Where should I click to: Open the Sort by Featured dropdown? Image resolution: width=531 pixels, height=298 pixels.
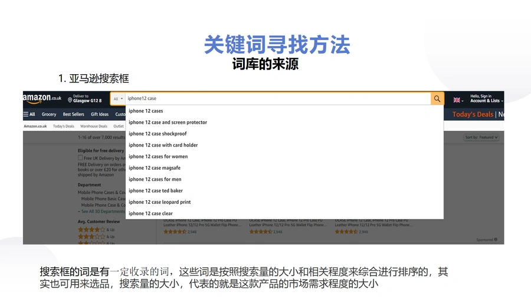tap(481, 137)
